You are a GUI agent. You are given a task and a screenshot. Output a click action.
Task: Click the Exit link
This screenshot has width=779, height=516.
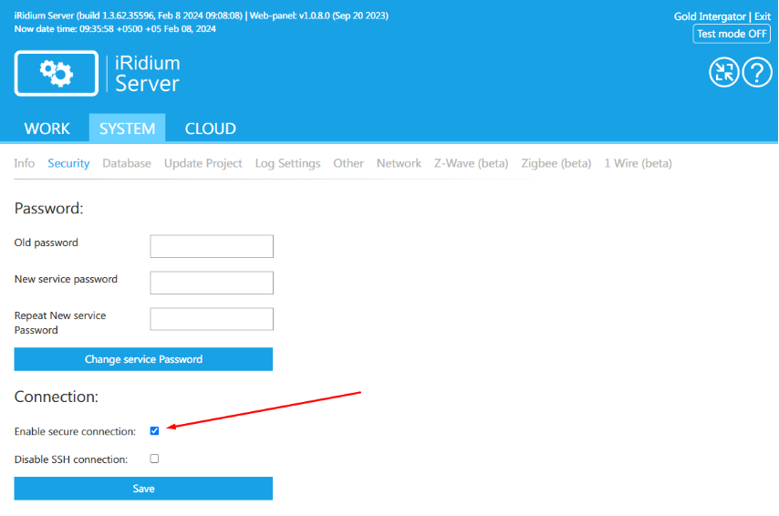click(x=763, y=16)
